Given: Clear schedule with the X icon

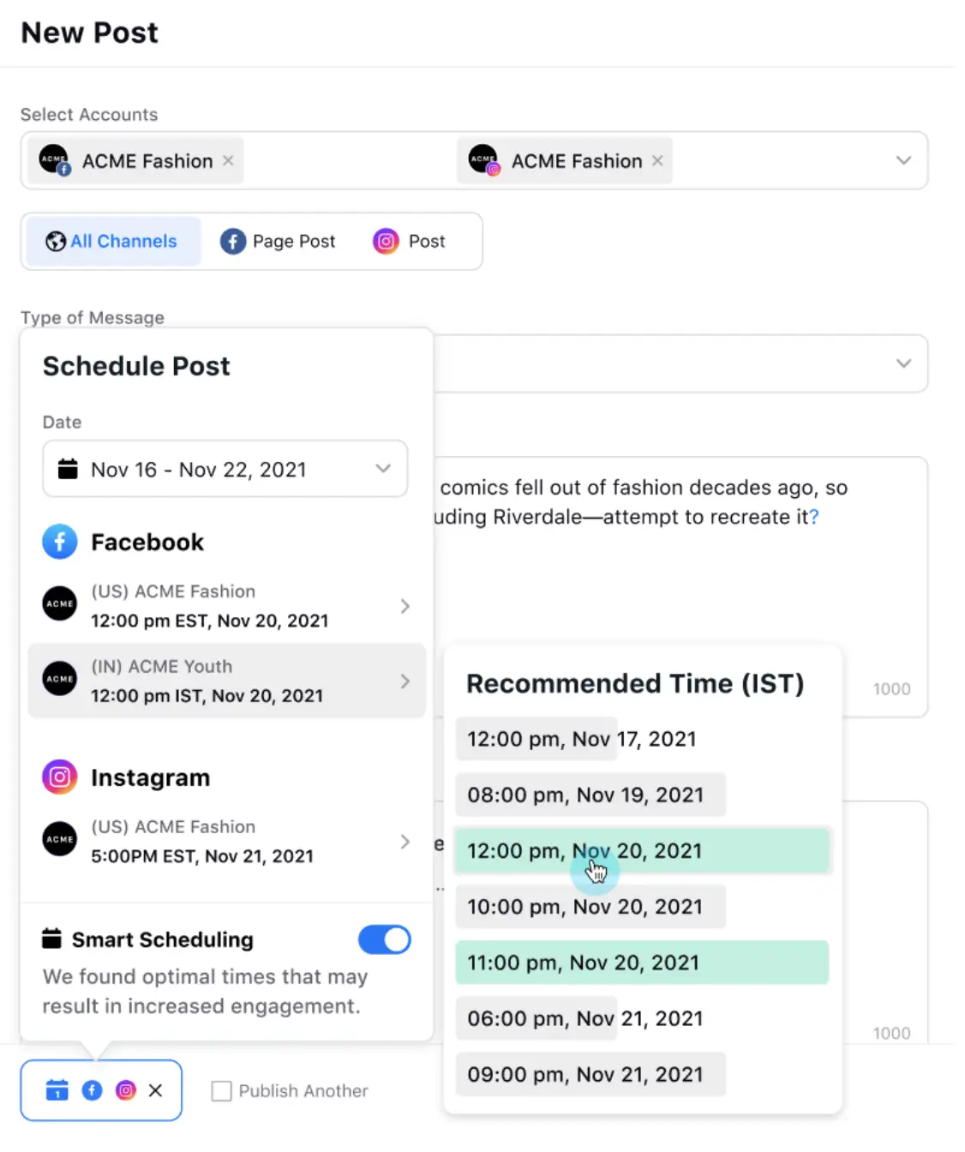Looking at the screenshot, I should click(155, 1090).
